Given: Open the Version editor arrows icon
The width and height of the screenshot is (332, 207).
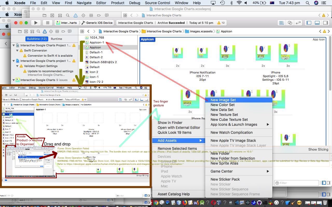Looking at the screenshot, I should [x=298, y=23].
